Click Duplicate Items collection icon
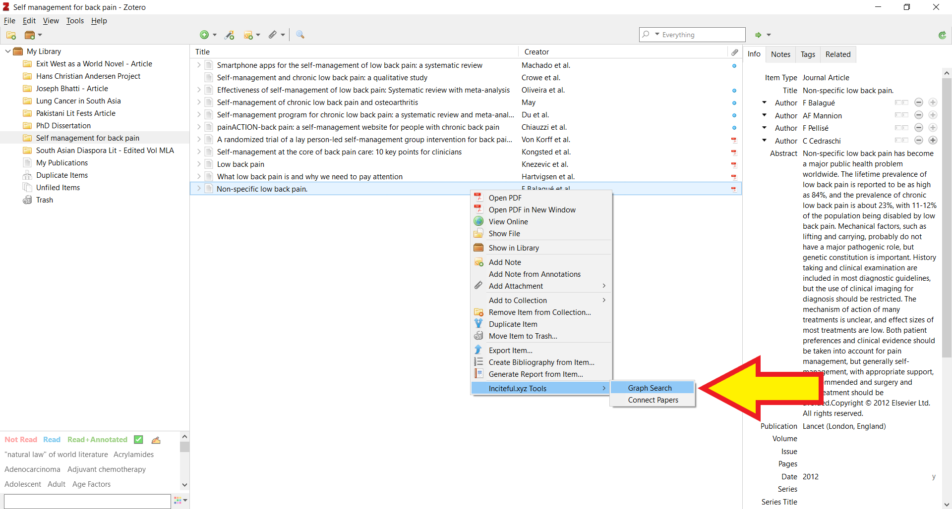 point(27,175)
